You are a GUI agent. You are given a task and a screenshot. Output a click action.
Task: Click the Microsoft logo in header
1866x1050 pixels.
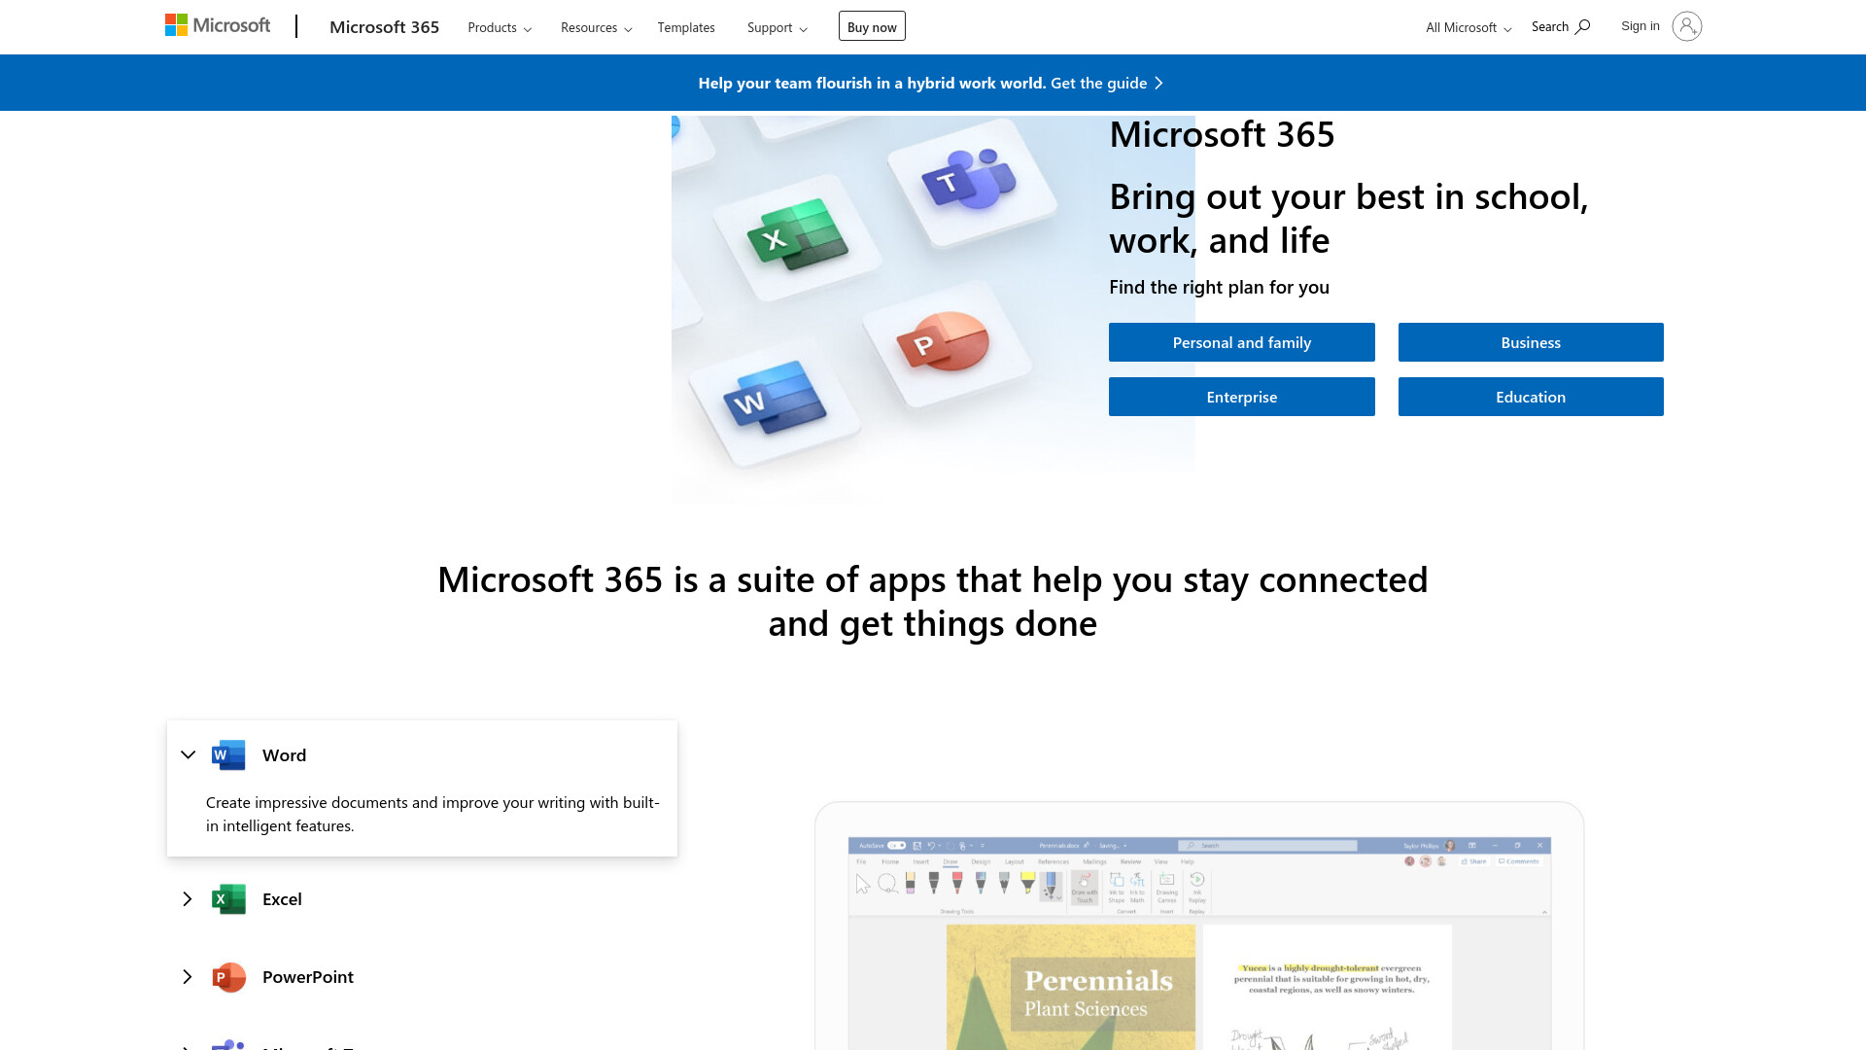(x=218, y=25)
